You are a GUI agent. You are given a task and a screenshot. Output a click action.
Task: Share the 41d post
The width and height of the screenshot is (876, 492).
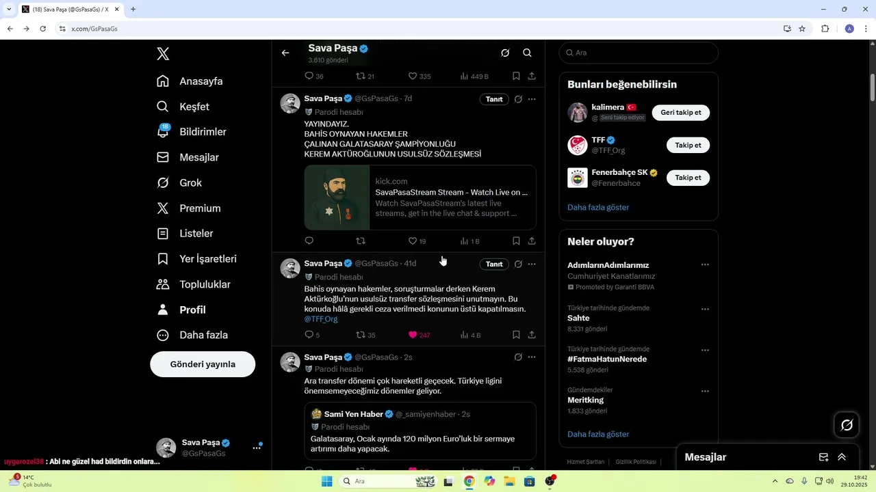(x=532, y=335)
